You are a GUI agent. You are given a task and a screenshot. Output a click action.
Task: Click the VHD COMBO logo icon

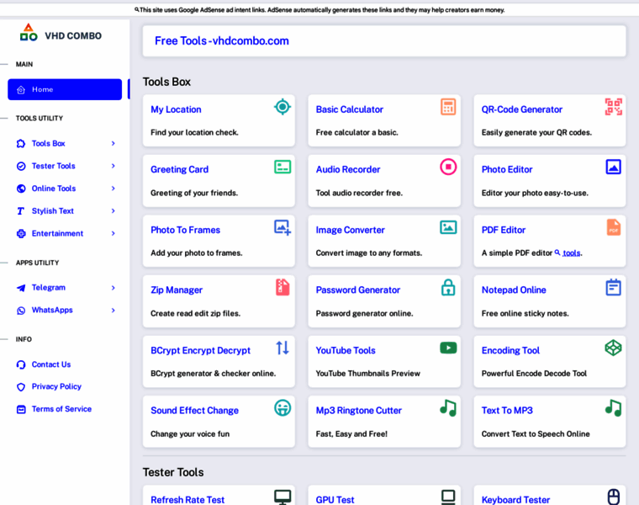pyautogui.click(x=29, y=32)
